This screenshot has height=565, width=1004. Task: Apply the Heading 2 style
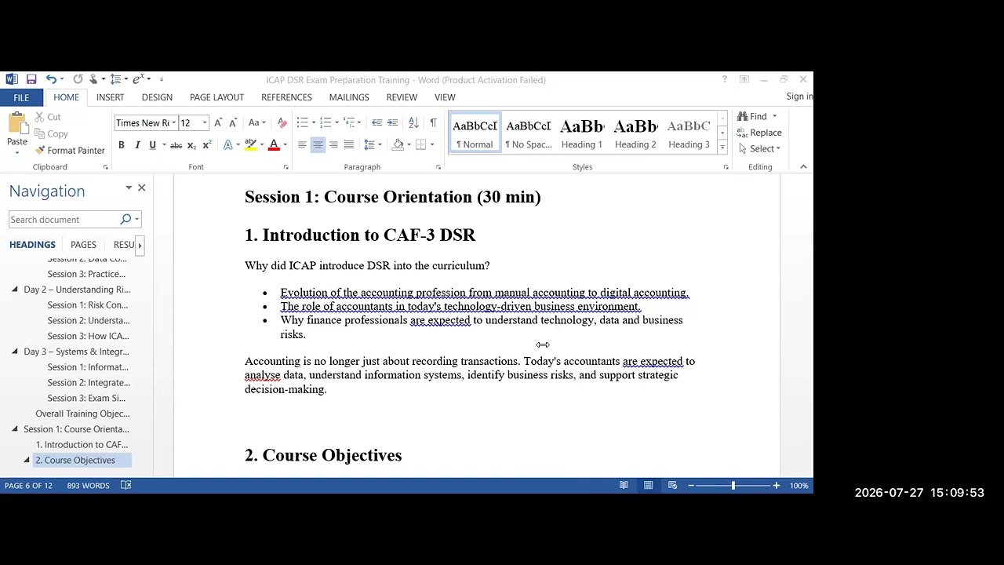[x=635, y=133]
